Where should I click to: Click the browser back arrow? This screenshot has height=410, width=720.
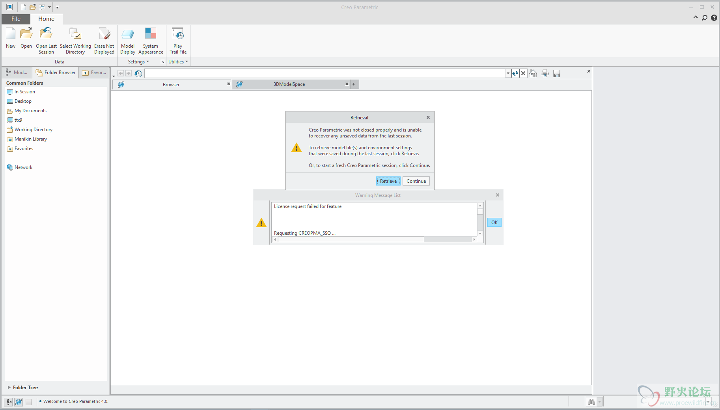pos(121,73)
